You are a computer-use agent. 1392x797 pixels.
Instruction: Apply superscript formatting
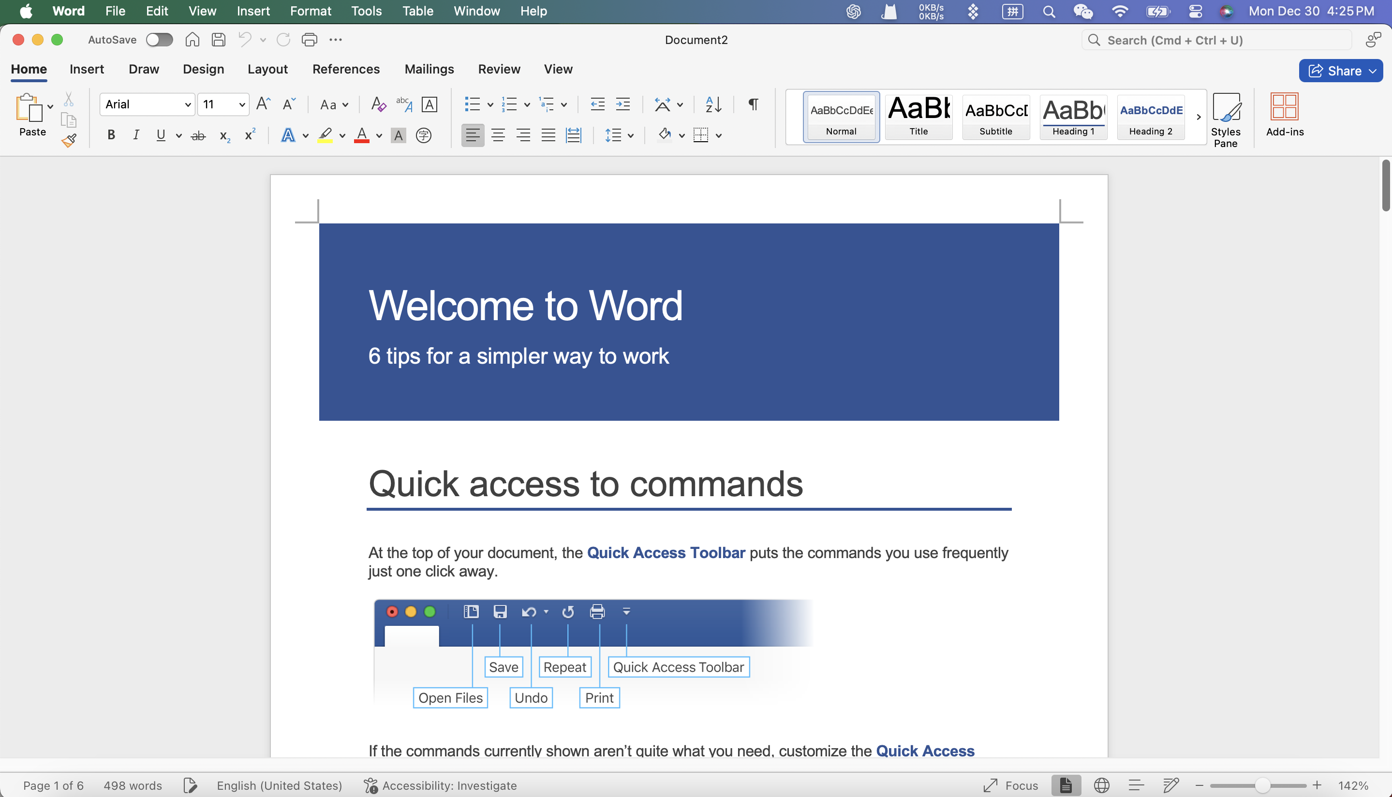coord(250,134)
